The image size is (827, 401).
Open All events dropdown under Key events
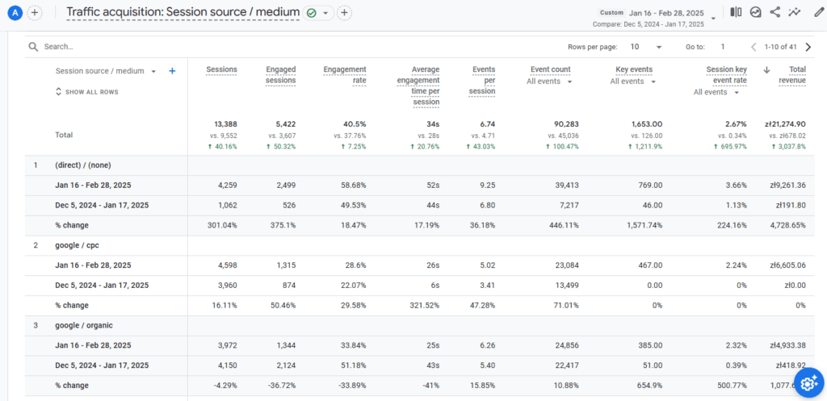point(633,81)
